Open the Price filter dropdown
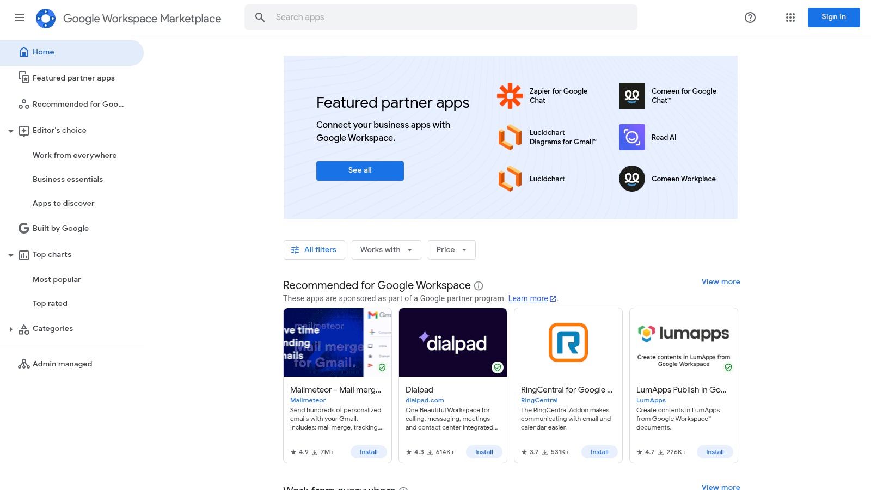This screenshot has width=871, height=490. point(451,249)
